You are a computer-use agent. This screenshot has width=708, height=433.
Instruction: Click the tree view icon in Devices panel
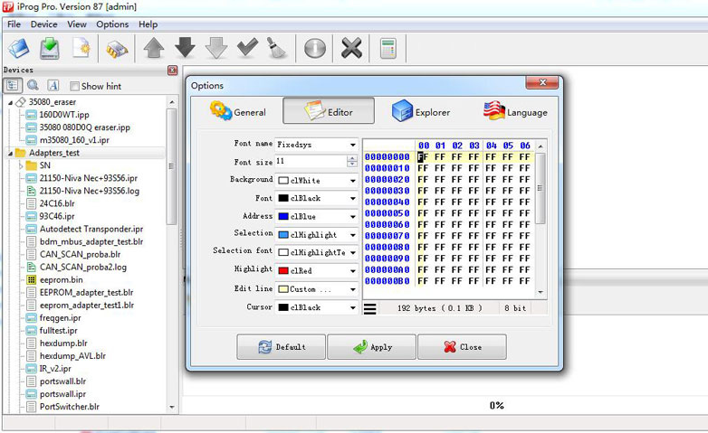coord(12,85)
